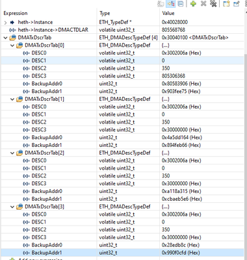Select BackupAddr0 row under DMATxDscrTab[2]
The width and height of the screenshot is (247, 260).
122,191
